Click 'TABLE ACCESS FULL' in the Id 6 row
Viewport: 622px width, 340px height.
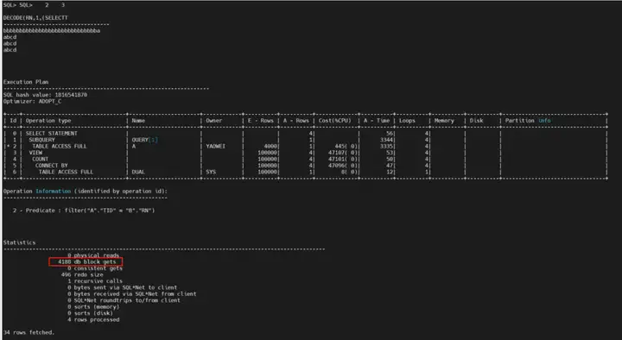[x=66, y=172]
